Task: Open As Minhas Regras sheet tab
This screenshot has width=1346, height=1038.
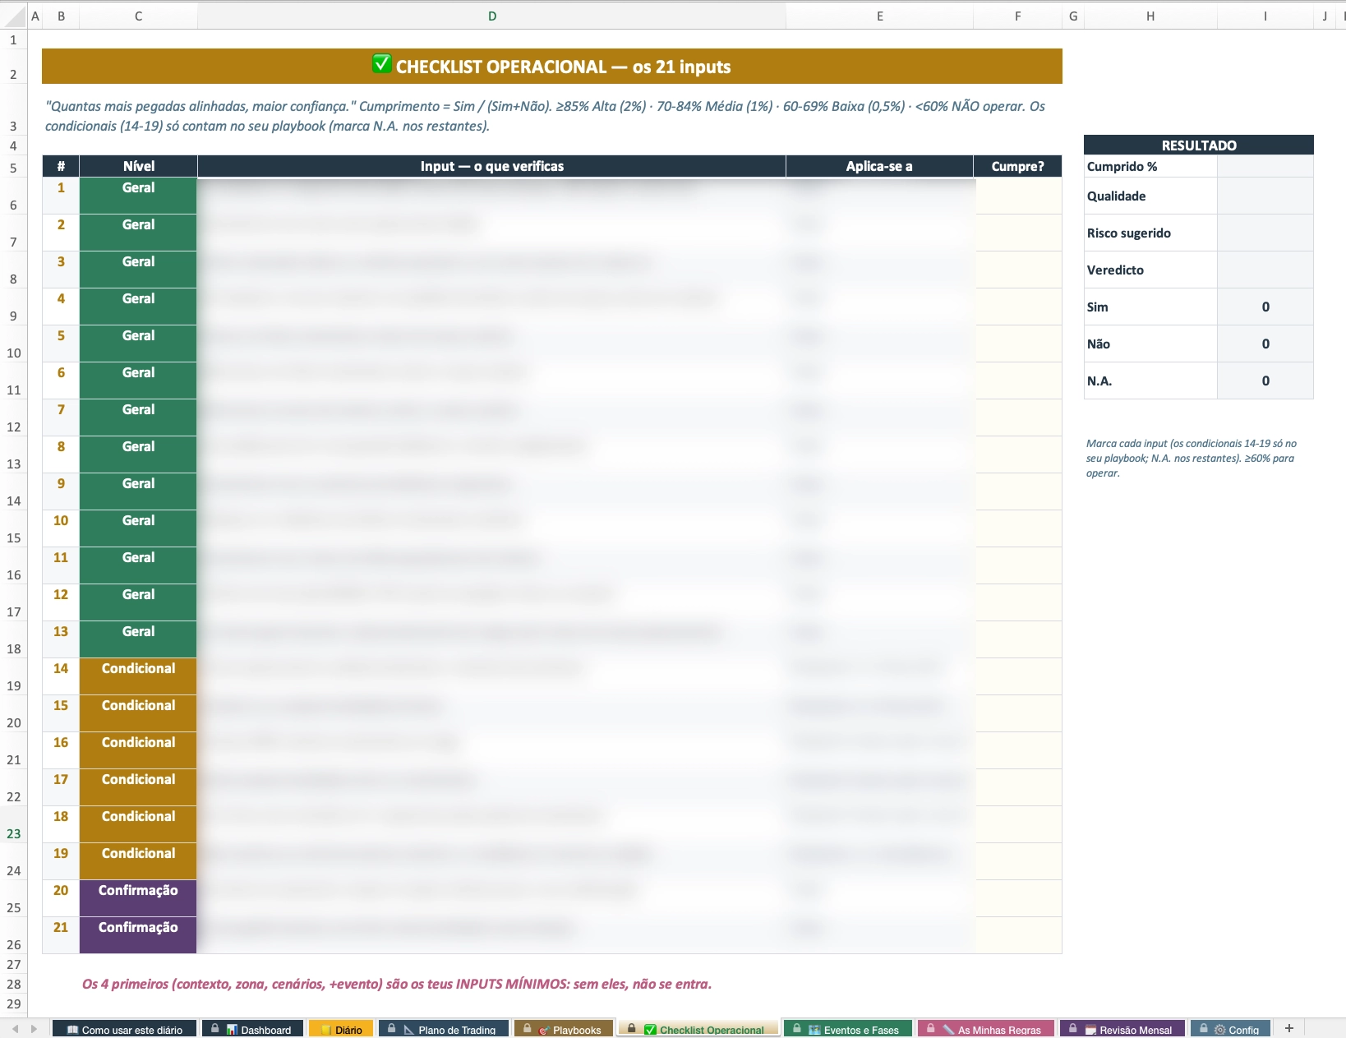Action: (x=986, y=1029)
